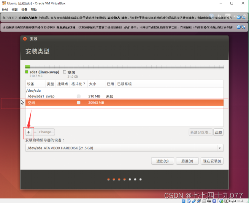Click the USB devices status icon
Screen dimensions: 249x203
[x=194, y=201]
